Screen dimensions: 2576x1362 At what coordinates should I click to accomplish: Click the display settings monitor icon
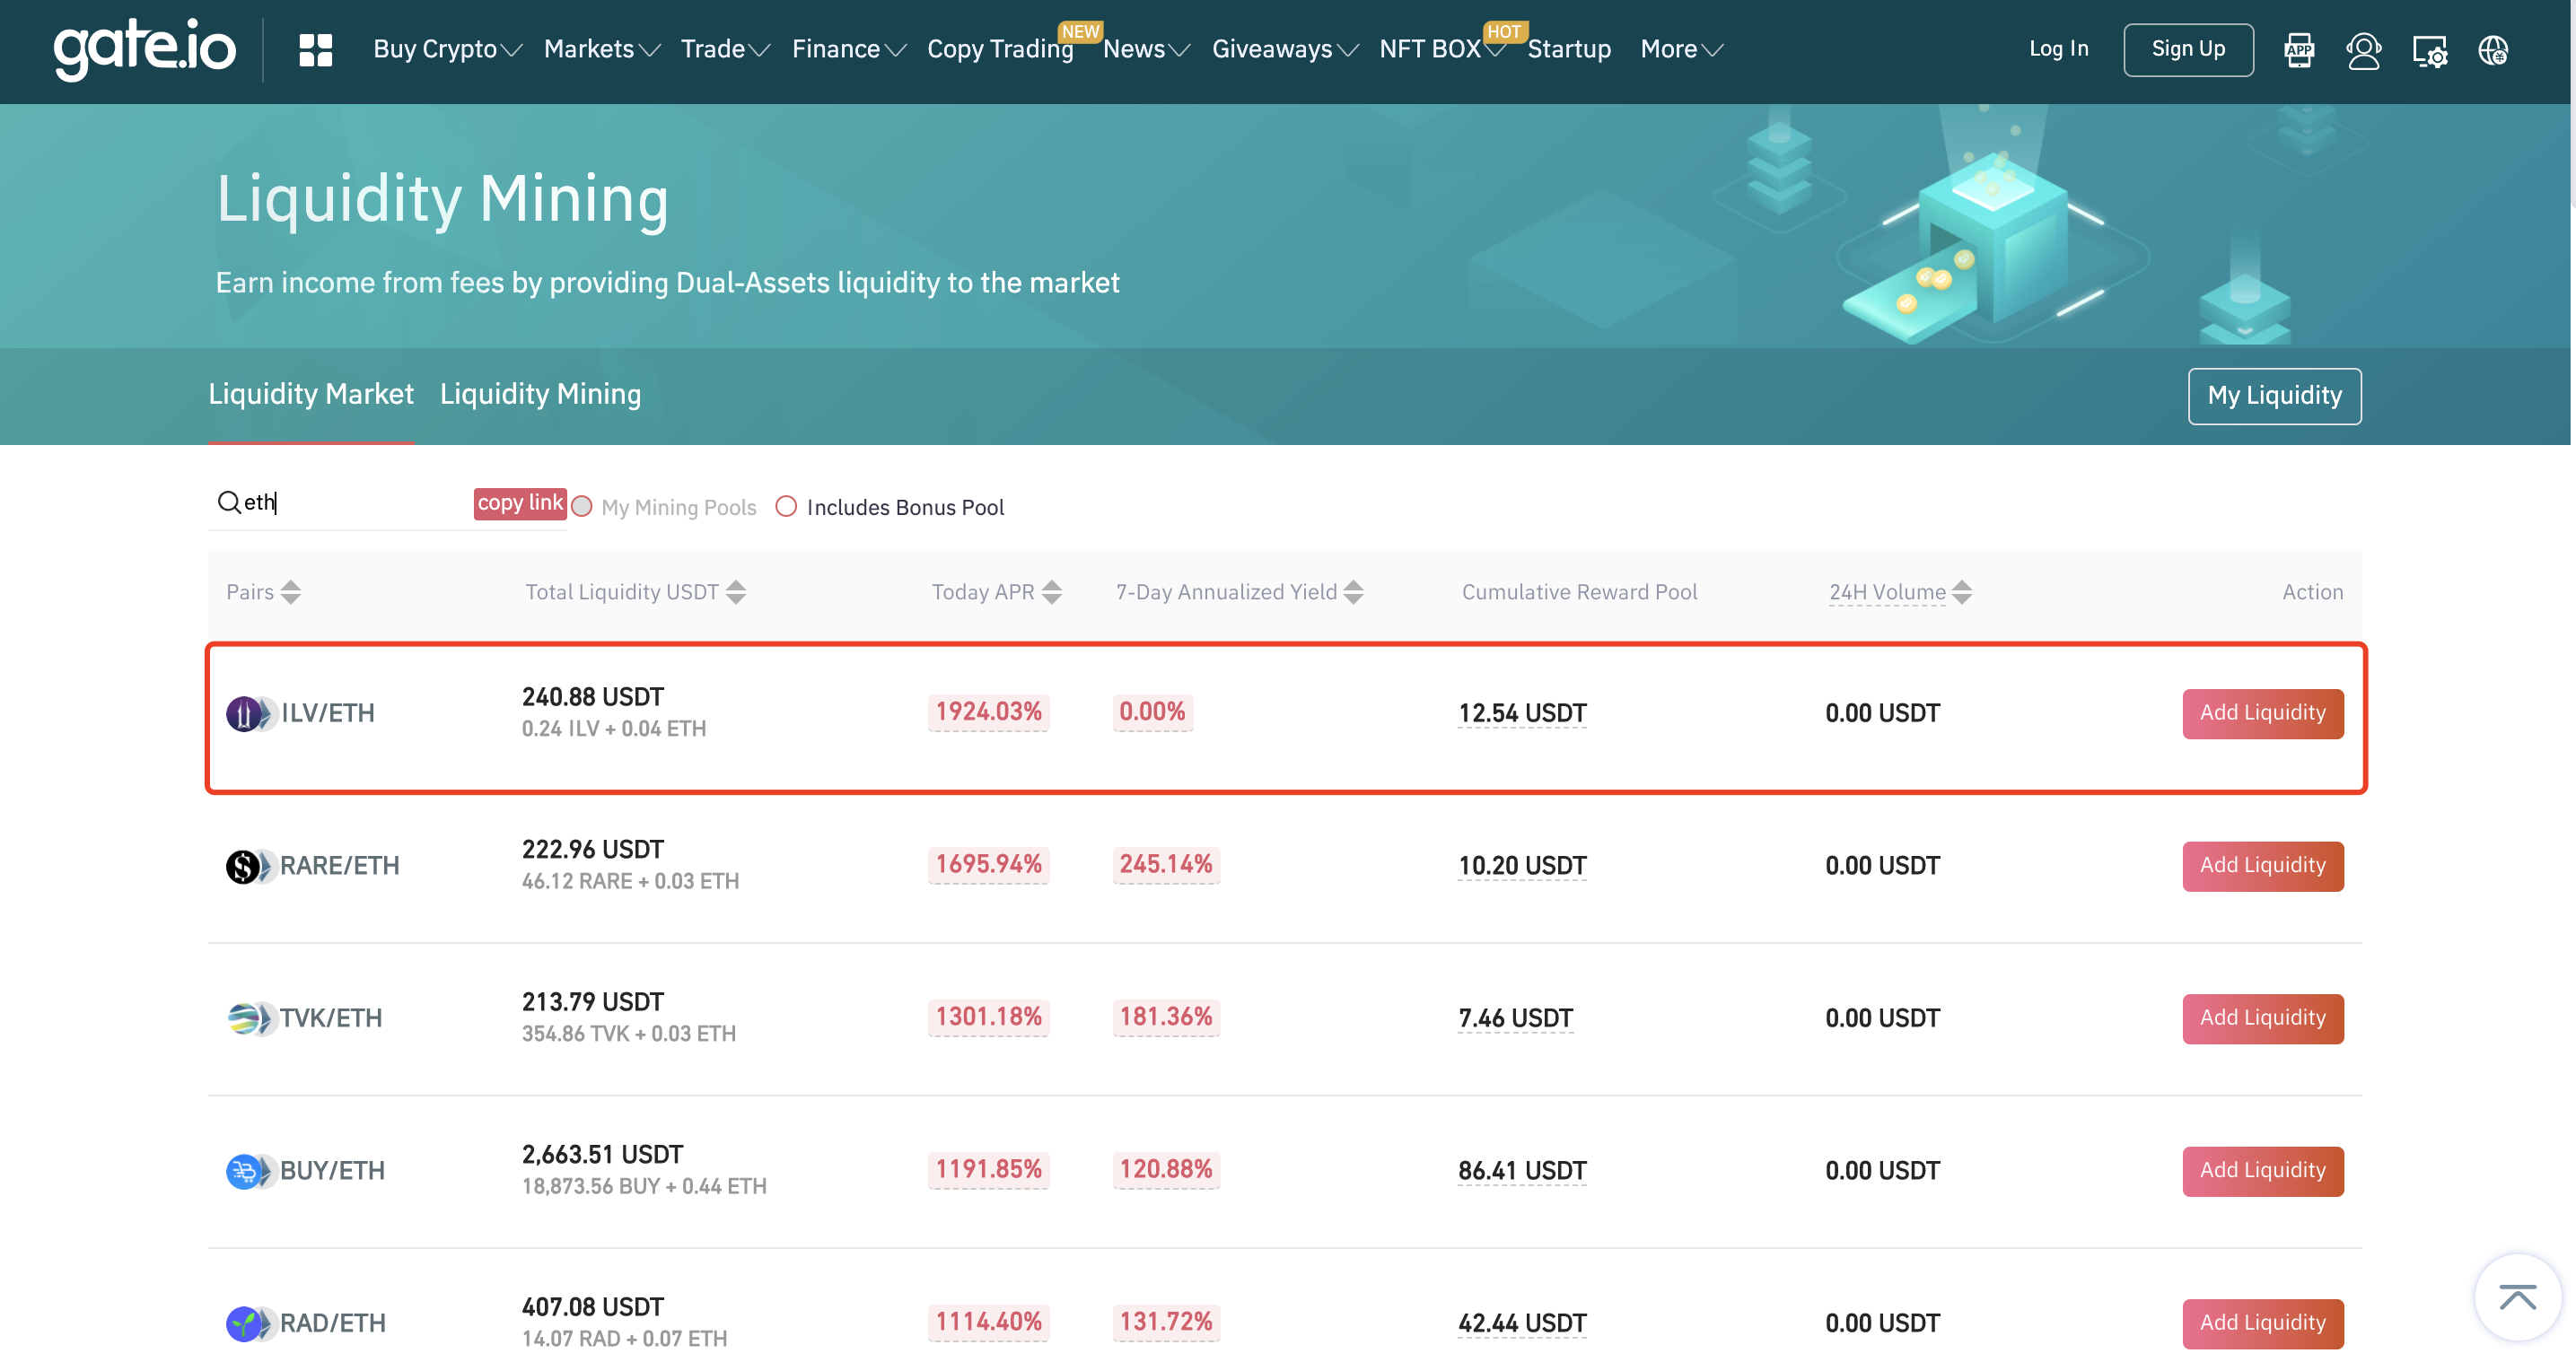(x=2429, y=50)
